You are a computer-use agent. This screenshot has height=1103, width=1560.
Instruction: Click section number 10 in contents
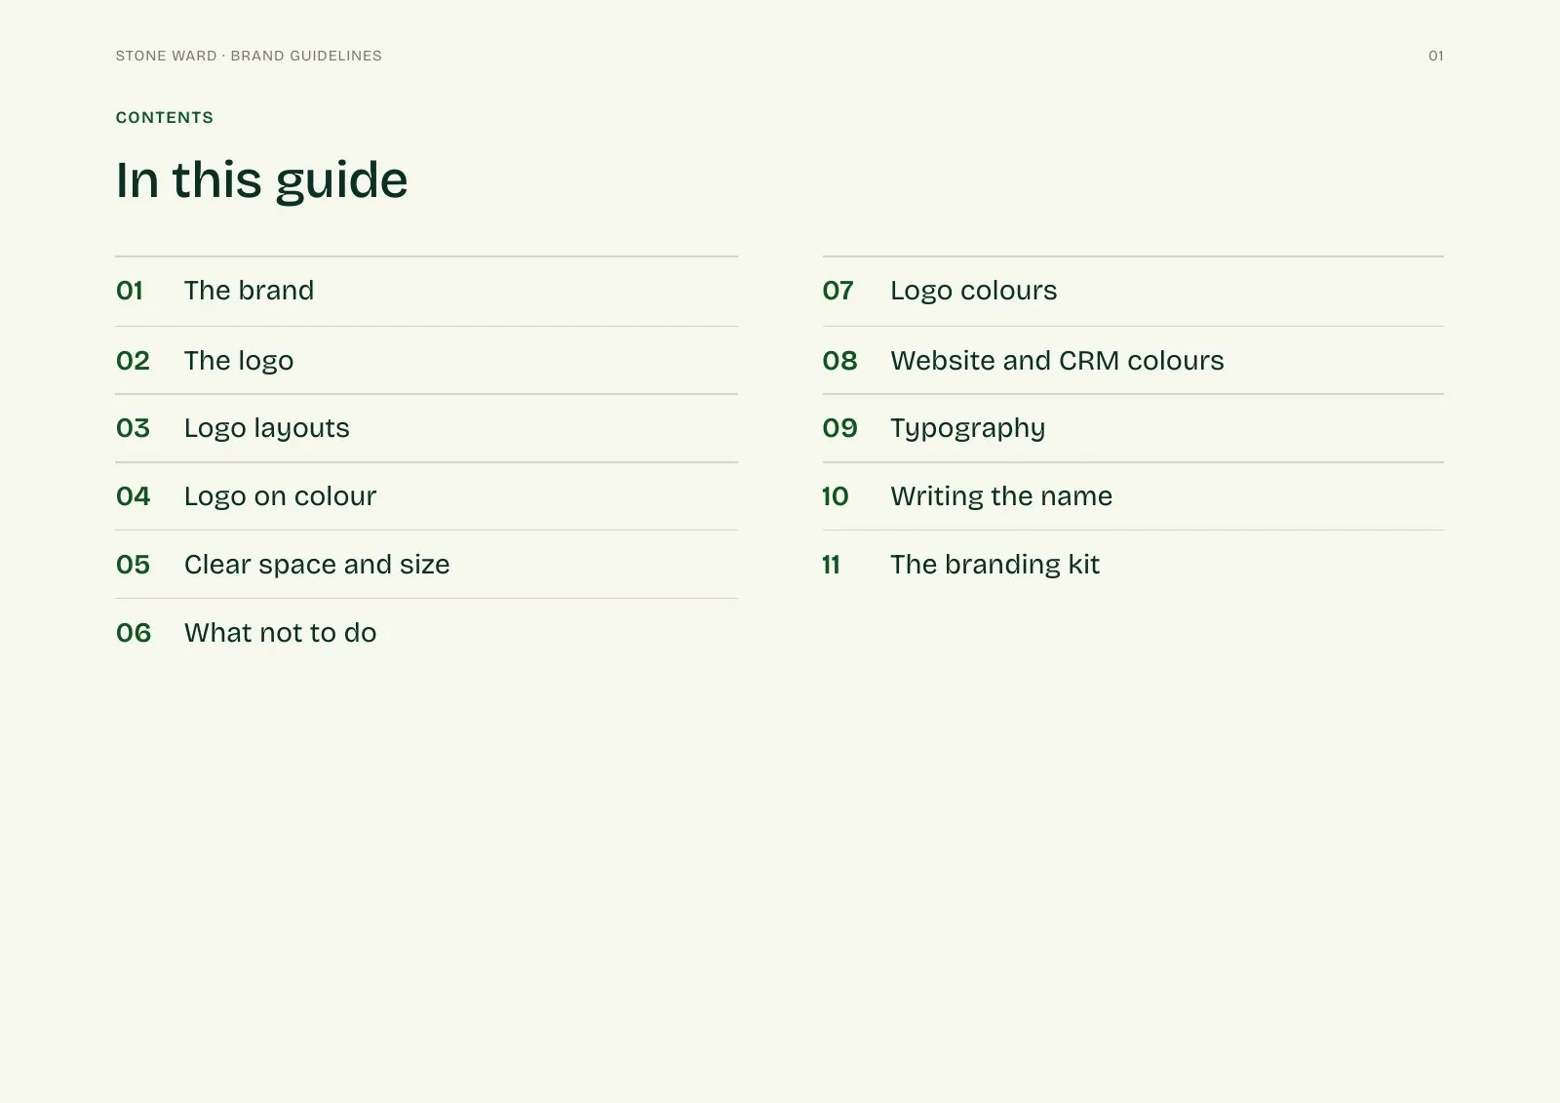(x=836, y=496)
